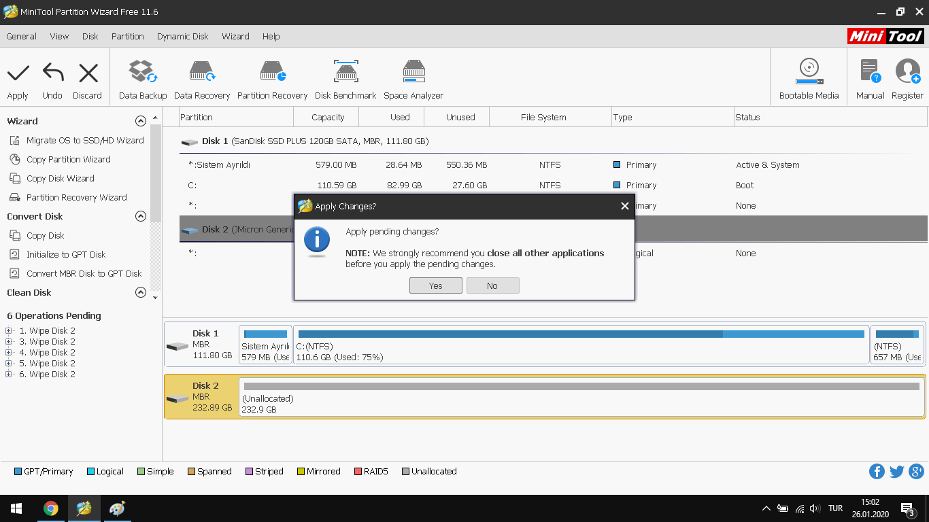Confirm with Yes in Apply Changes dialog
929x522 pixels.
[x=436, y=285]
